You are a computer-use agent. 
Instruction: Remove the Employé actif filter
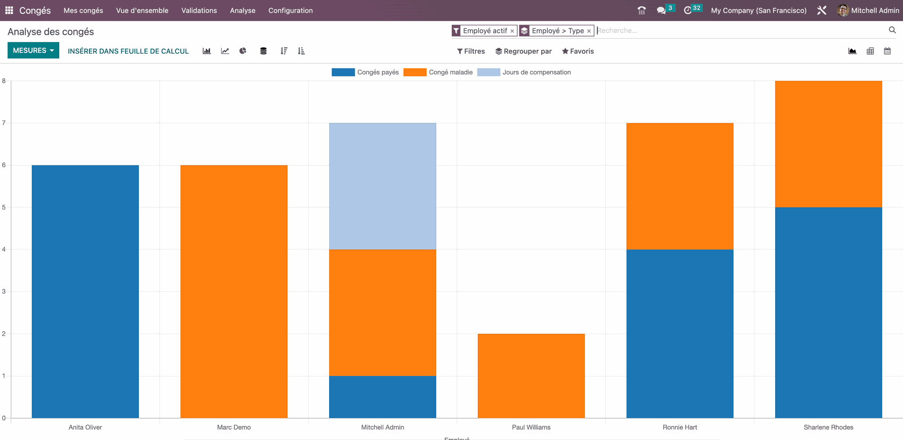point(512,31)
